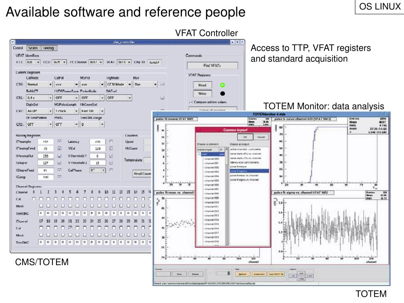This screenshot has height=303, width=404.
Task: Select 'pulse fit means' output entry
Action: pos(238,167)
